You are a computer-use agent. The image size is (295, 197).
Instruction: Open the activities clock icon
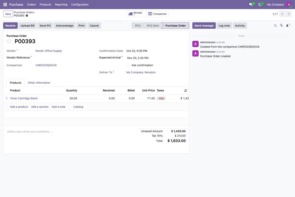pos(260,4)
